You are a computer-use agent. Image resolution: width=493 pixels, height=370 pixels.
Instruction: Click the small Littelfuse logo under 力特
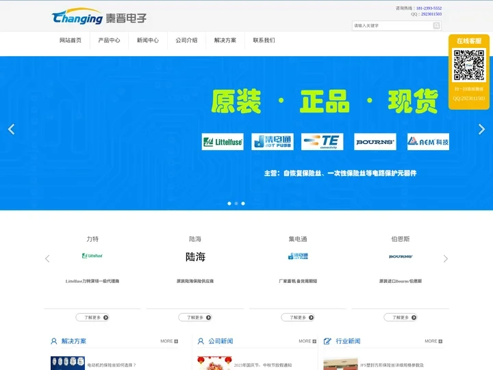click(x=92, y=256)
